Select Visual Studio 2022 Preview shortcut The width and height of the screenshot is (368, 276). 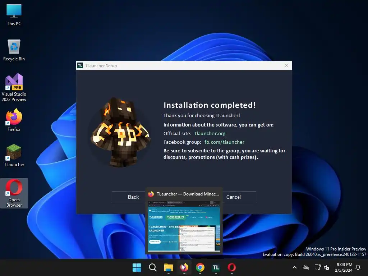pos(14,87)
